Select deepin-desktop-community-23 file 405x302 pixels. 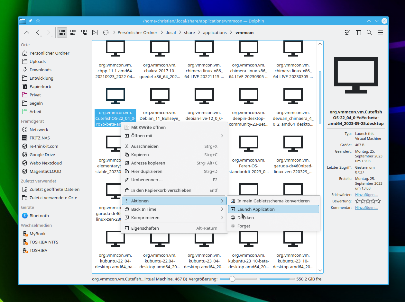pyautogui.click(x=249, y=107)
